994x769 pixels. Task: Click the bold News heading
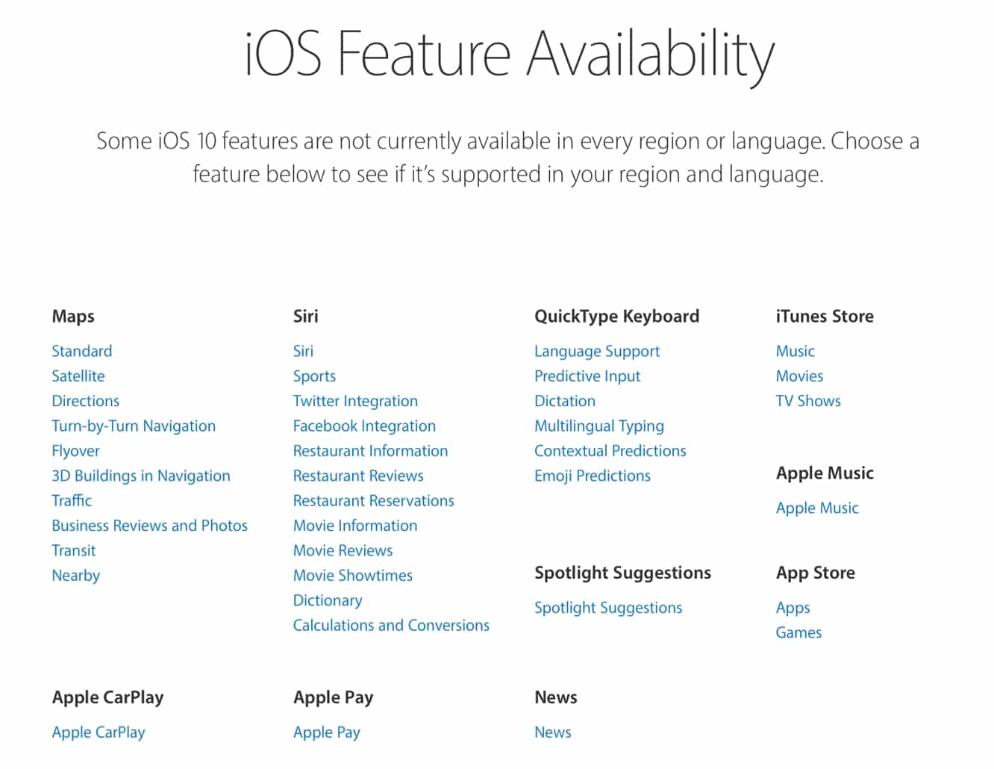tap(556, 697)
